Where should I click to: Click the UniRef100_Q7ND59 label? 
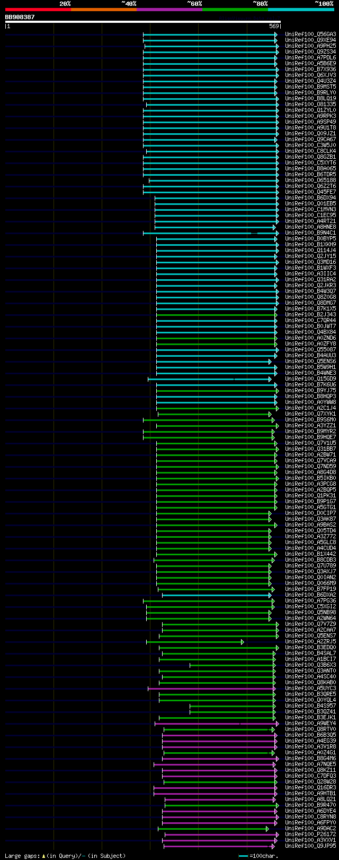tap(310, 466)
